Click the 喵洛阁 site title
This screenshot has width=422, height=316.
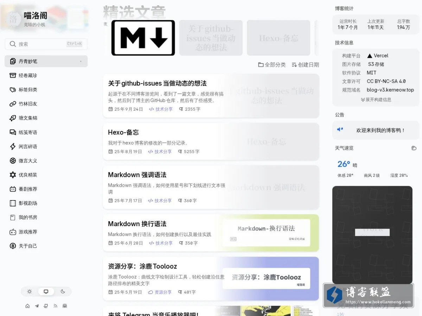tap(36, 15)
